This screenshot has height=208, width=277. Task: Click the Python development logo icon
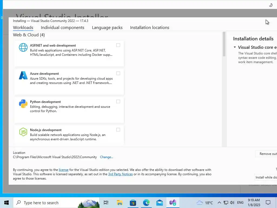[23, 104]
